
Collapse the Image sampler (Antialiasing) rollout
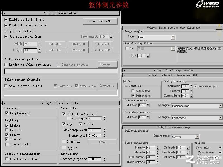[x=173, y=28]
